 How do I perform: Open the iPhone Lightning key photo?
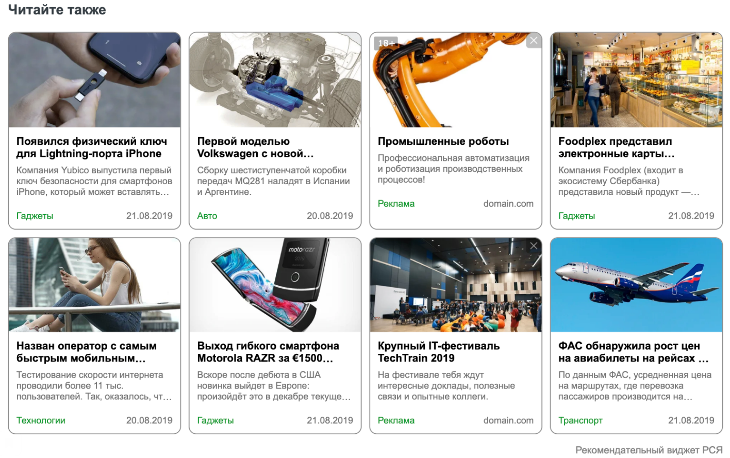[x=94, y=80]
